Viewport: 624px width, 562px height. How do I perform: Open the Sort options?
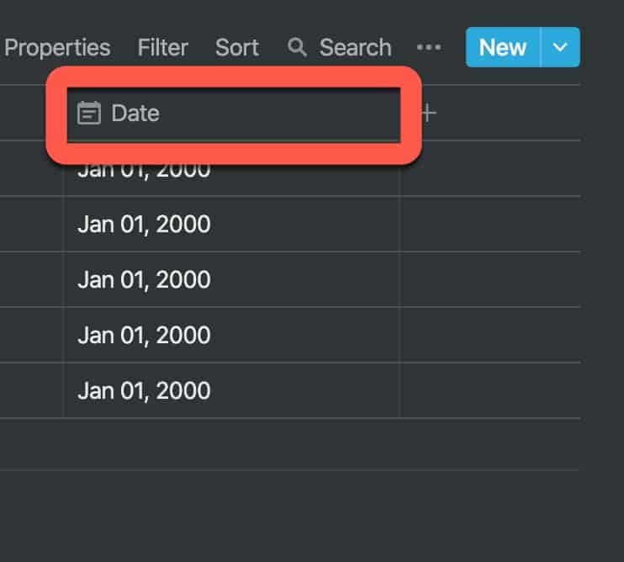(x=237, y=47)
